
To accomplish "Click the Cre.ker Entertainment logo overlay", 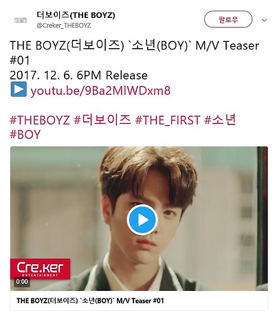I will click(41, 269).
